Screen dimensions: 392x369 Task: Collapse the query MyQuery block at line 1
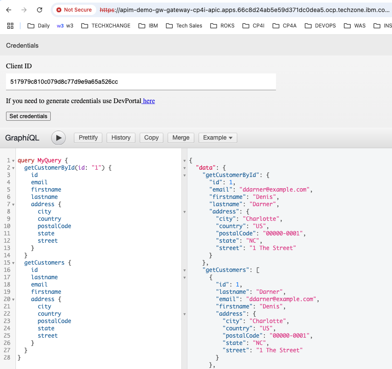click(x=13, y=161)
